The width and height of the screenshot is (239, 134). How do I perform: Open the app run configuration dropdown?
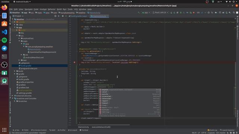(146, 13)
